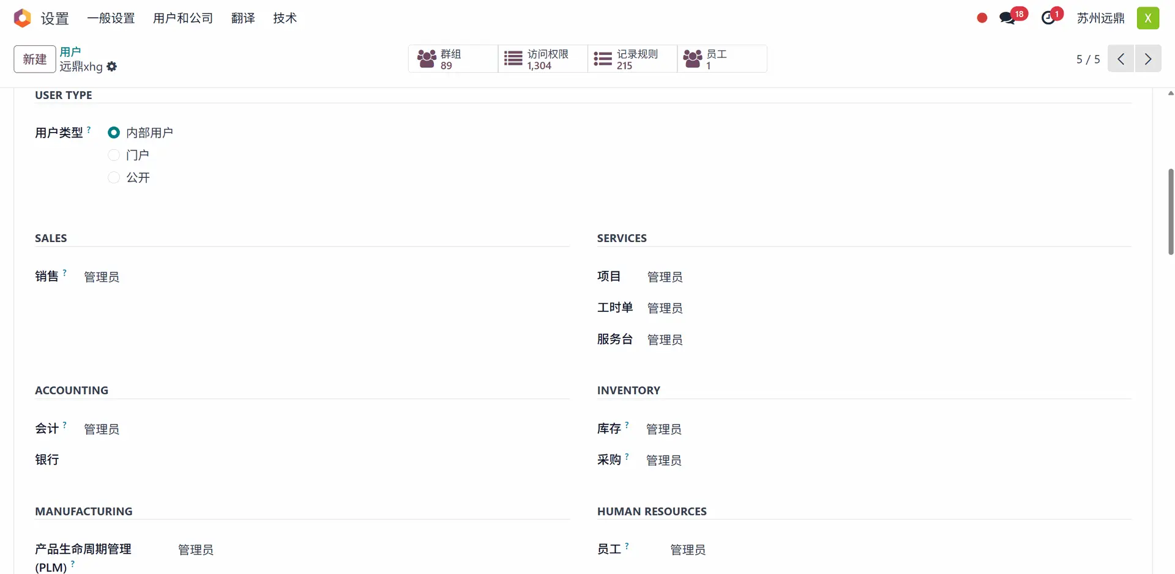
Task: Click the Odoo app logo icon
Action: [22, 18]
